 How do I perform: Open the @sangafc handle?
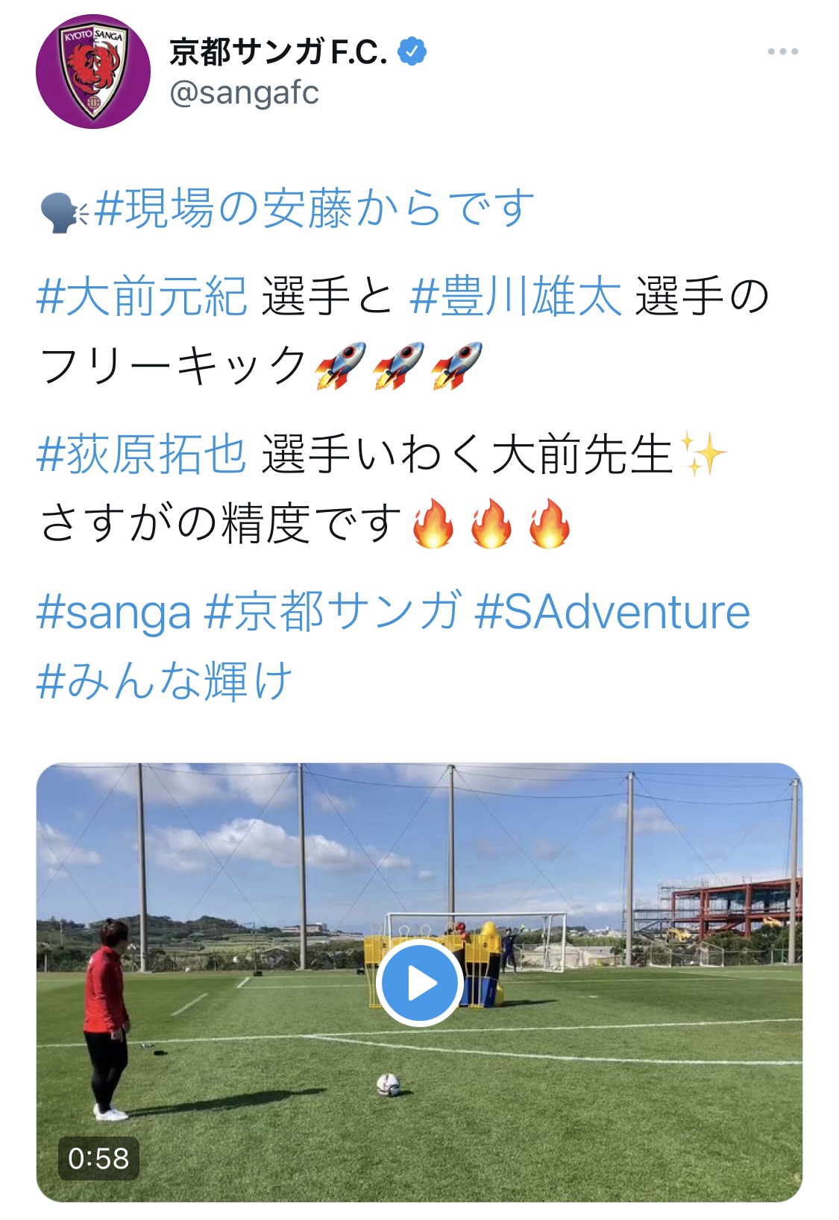[x=245, y=93]
